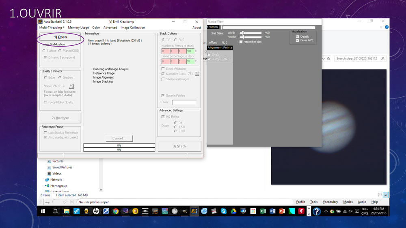This screenshot has height=228, width=406.
Task: Click the blue Explorer help icon
Action: coord(387,27)
